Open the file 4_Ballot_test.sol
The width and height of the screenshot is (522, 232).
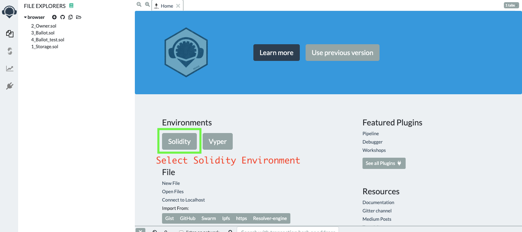47,40
